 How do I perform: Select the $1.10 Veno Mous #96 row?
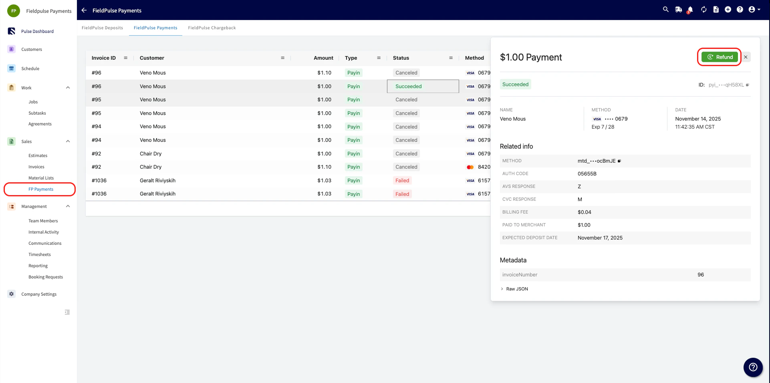pyautogui.click(x=288, y=73)
